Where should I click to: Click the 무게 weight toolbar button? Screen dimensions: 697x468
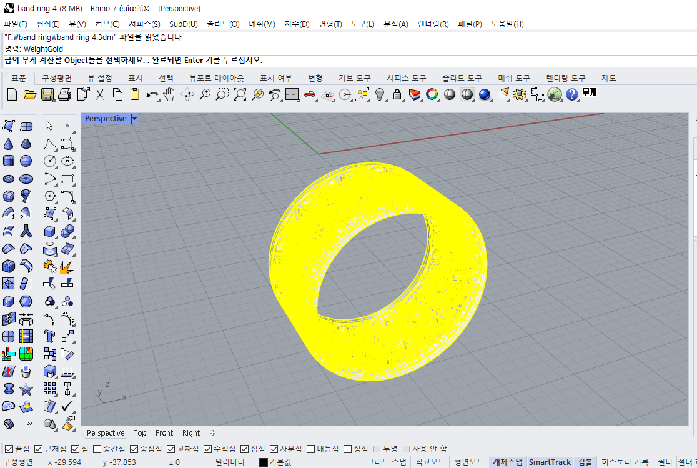590,92
